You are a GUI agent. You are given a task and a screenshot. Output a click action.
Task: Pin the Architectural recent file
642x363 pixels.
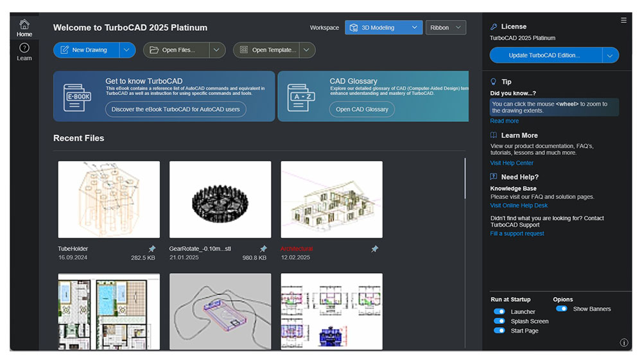point(375,249)
